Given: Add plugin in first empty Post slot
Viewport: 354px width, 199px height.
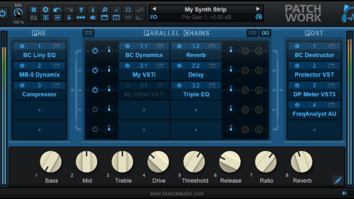Looking at the screenshot, I should tap(314, 130).
